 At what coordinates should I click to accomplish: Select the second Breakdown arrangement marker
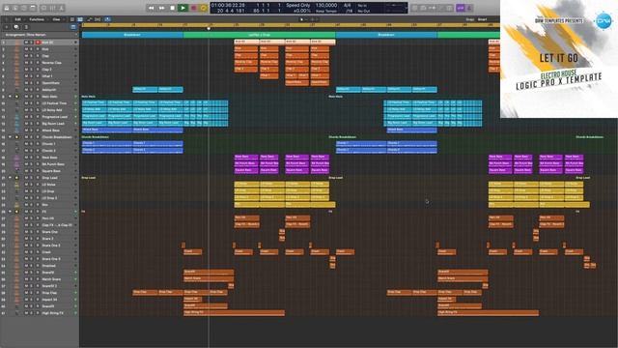coord(386,35)
